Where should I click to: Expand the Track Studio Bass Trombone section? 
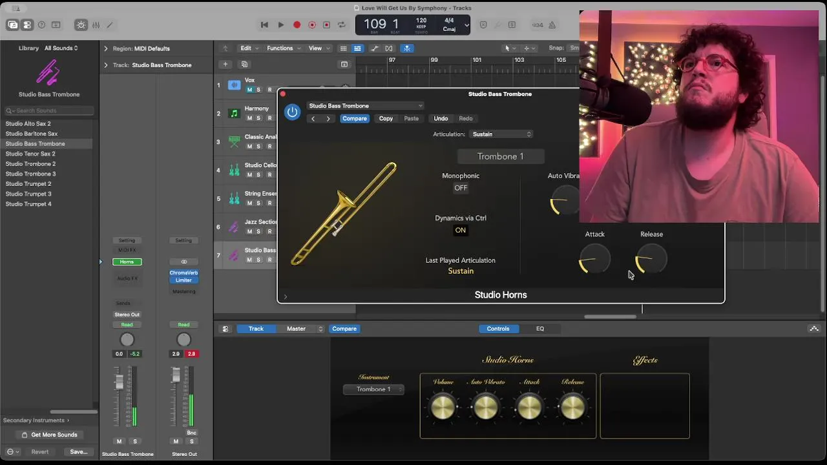106,65
